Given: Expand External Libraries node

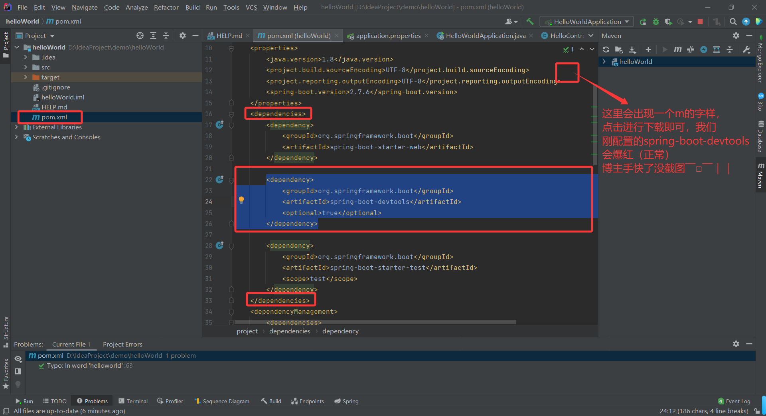Looking at the screenshot, I should point(16,127).
